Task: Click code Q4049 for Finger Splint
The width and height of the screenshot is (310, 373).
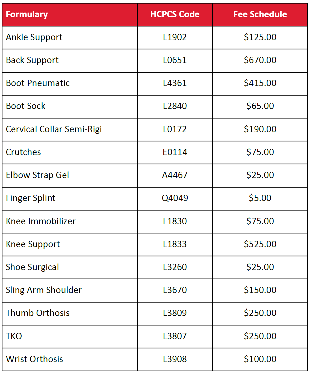Action: [175, 198]
